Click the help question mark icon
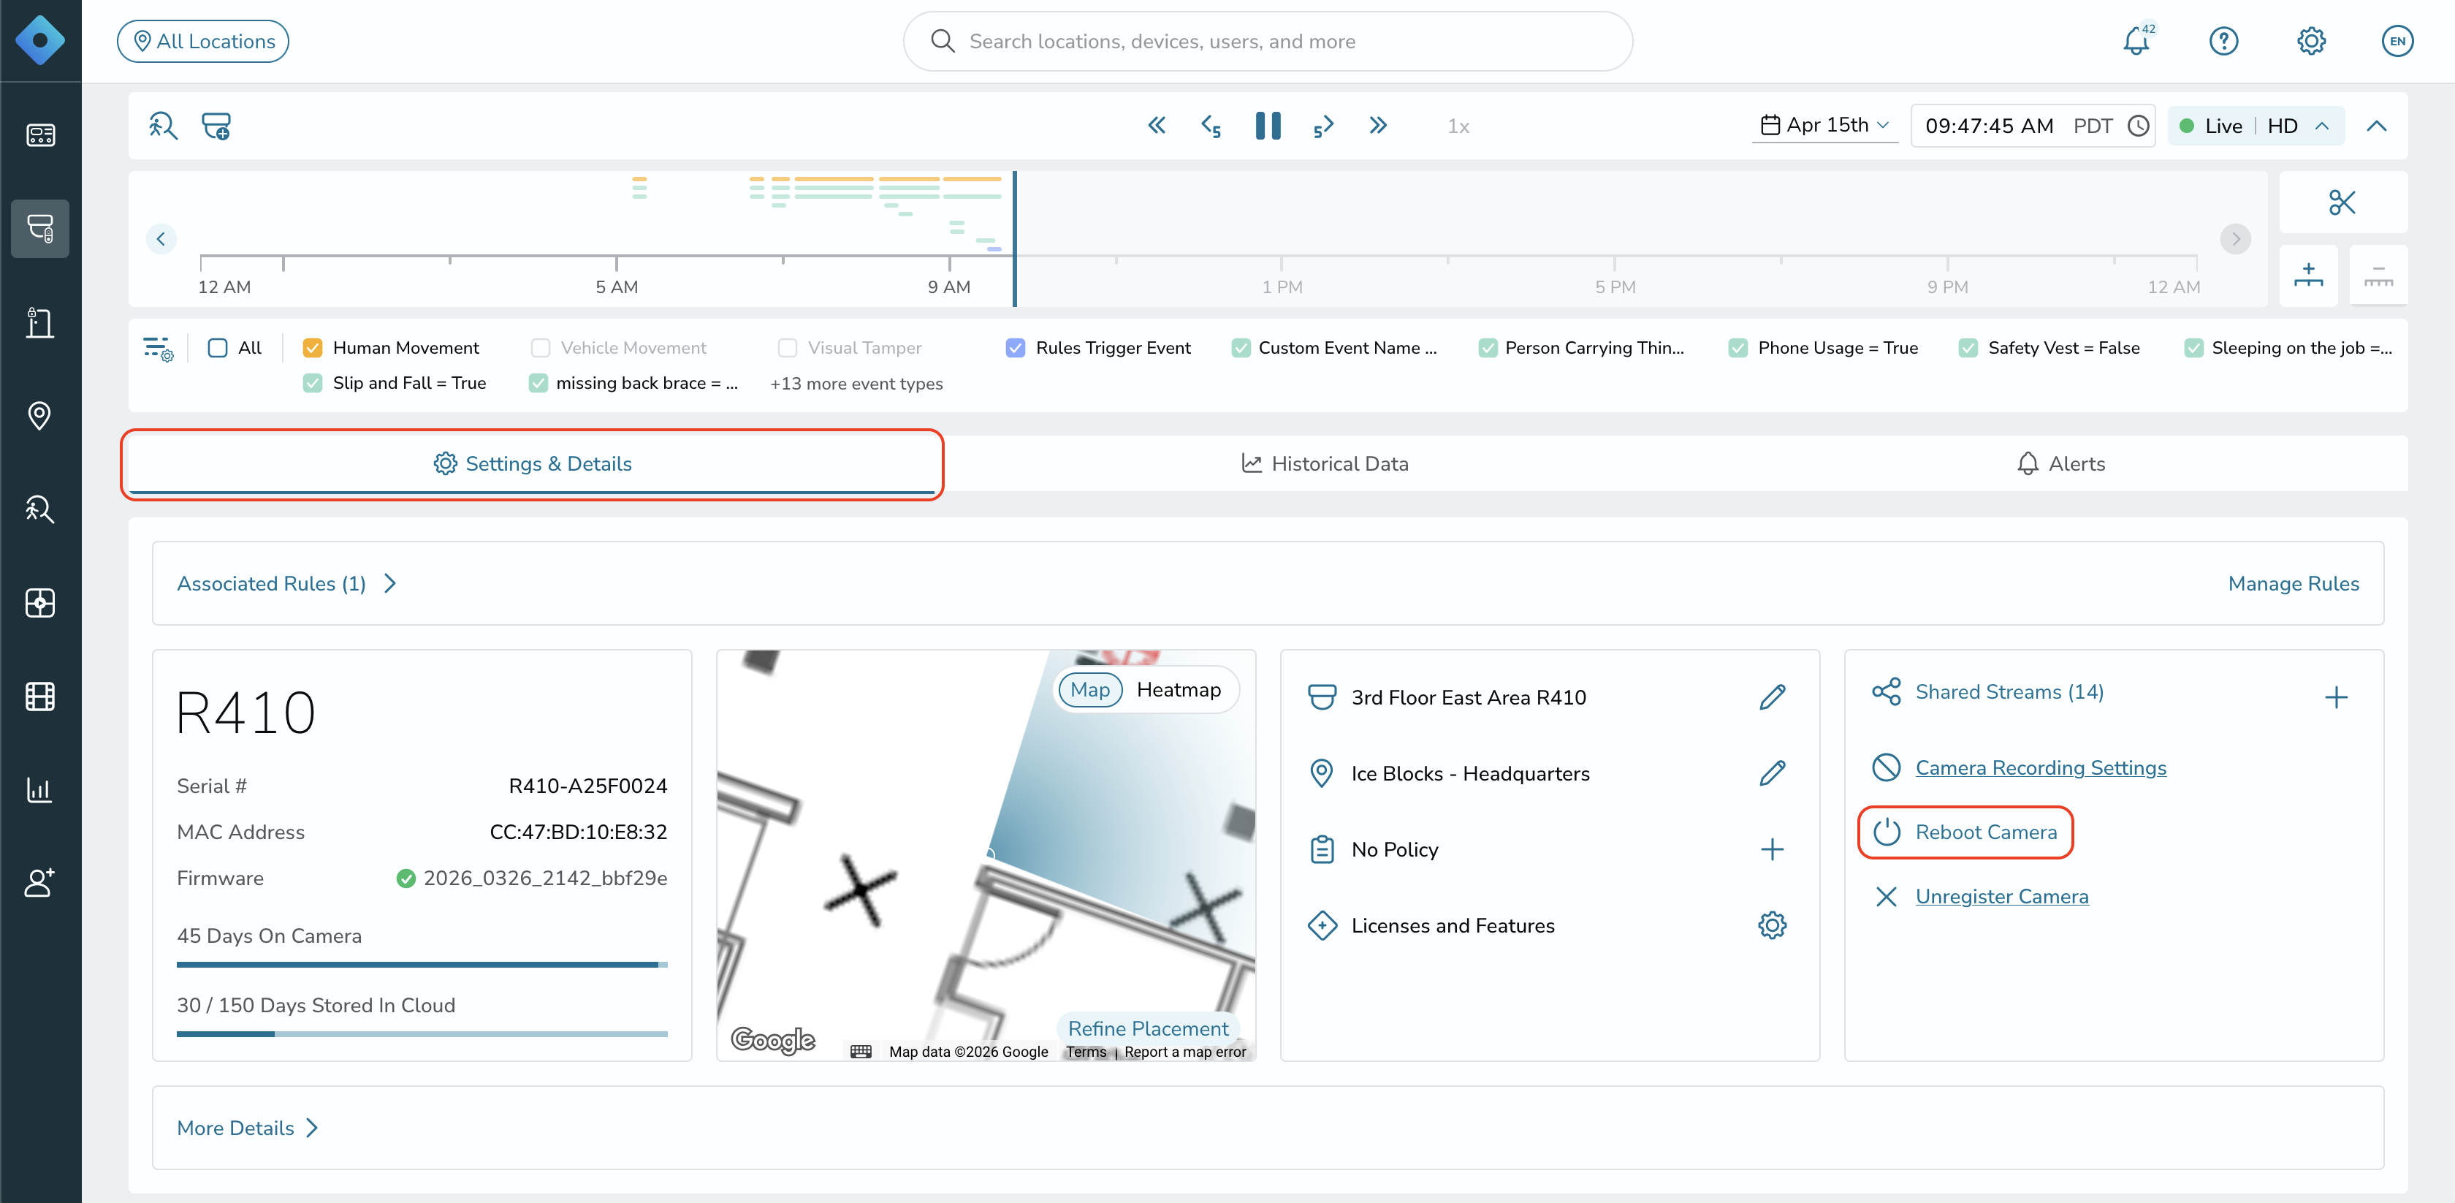 click(x=2223, y=41)
